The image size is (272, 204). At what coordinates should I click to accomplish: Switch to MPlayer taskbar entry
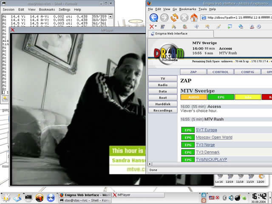coord(138,195)
